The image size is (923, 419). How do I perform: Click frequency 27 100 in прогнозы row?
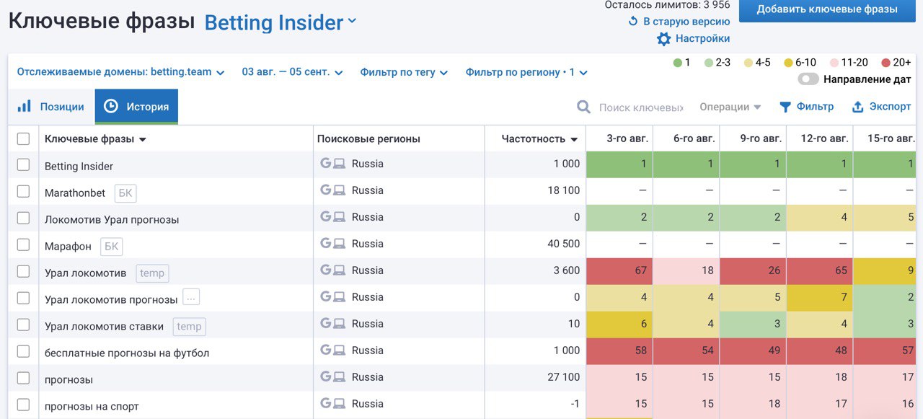click(563, 377)
